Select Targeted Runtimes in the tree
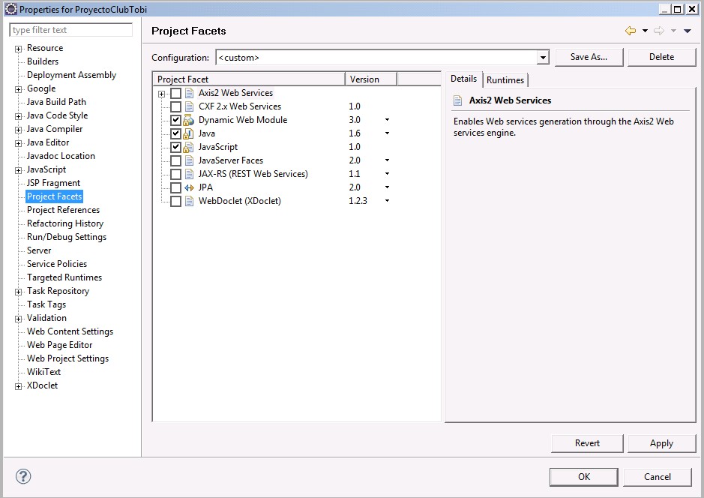The height and width of the screenshot is (498, 704). 64,277
